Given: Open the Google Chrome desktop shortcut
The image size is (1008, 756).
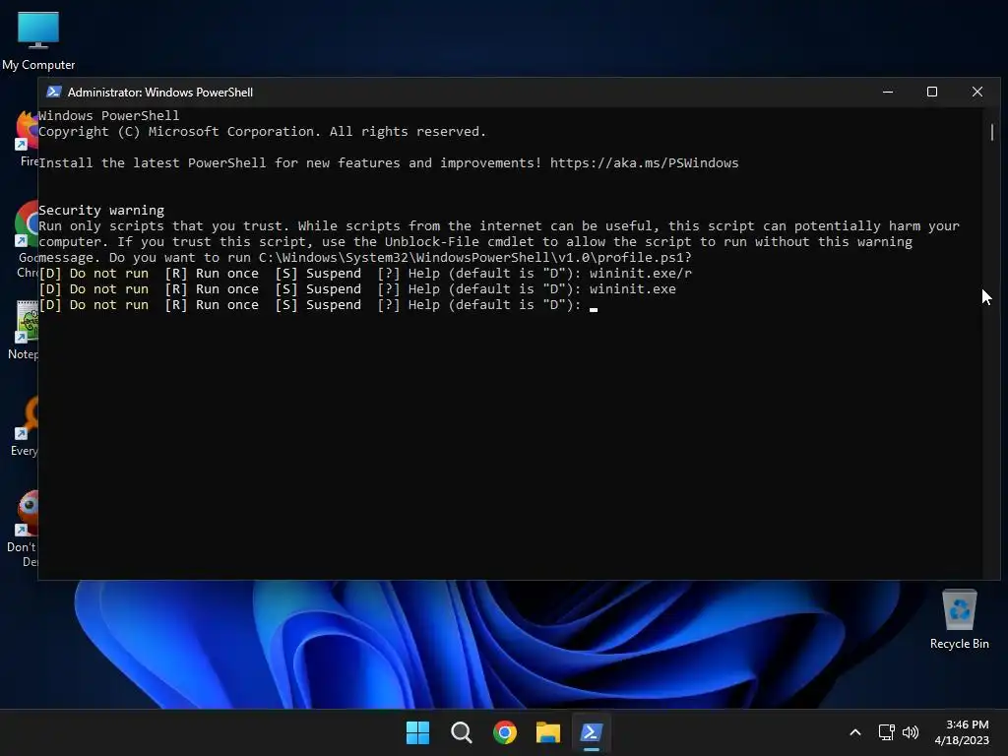Looking at the screenshot, I should pos(27,239).
